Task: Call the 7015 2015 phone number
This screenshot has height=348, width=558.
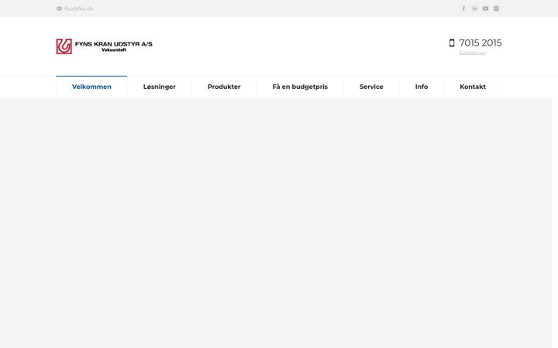Action: [480, 43]
